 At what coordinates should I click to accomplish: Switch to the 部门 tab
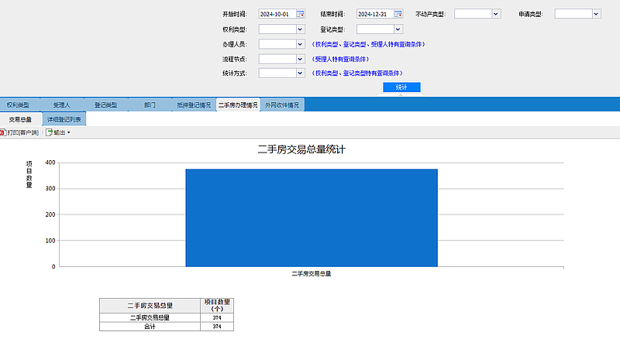(150, 105)
